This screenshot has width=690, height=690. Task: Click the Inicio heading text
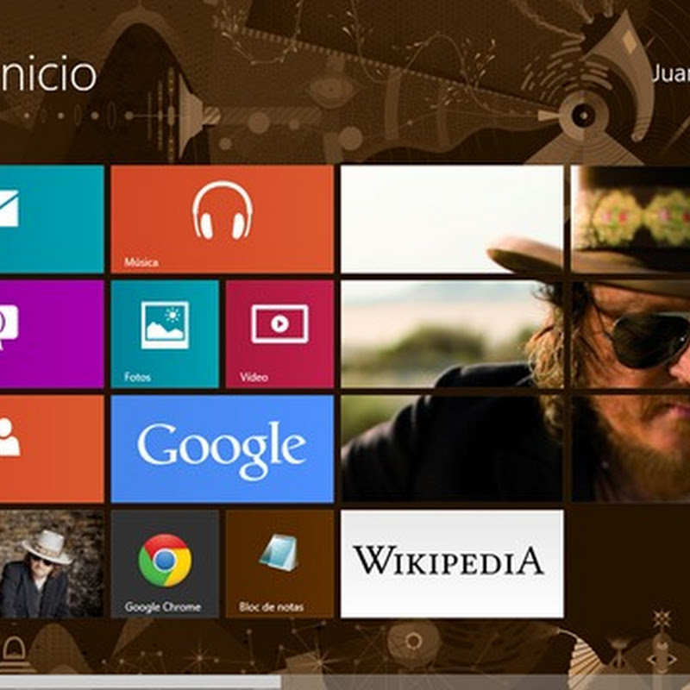48,74
